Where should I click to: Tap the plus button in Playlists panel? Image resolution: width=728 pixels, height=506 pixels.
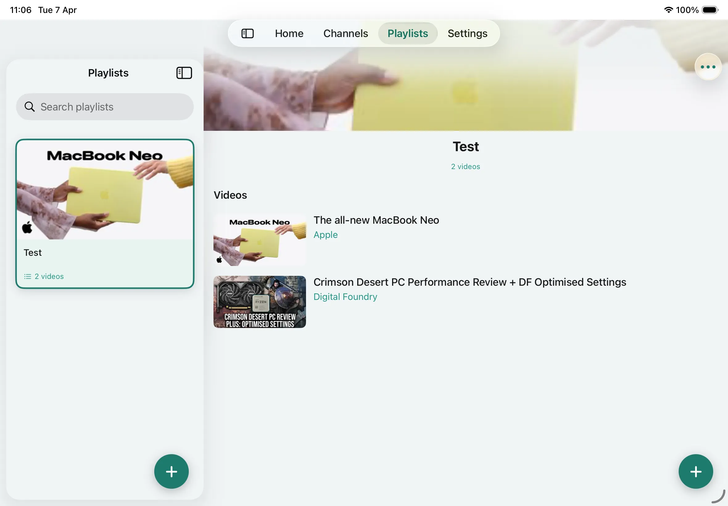pyautogui.click(x=172, y=471)
